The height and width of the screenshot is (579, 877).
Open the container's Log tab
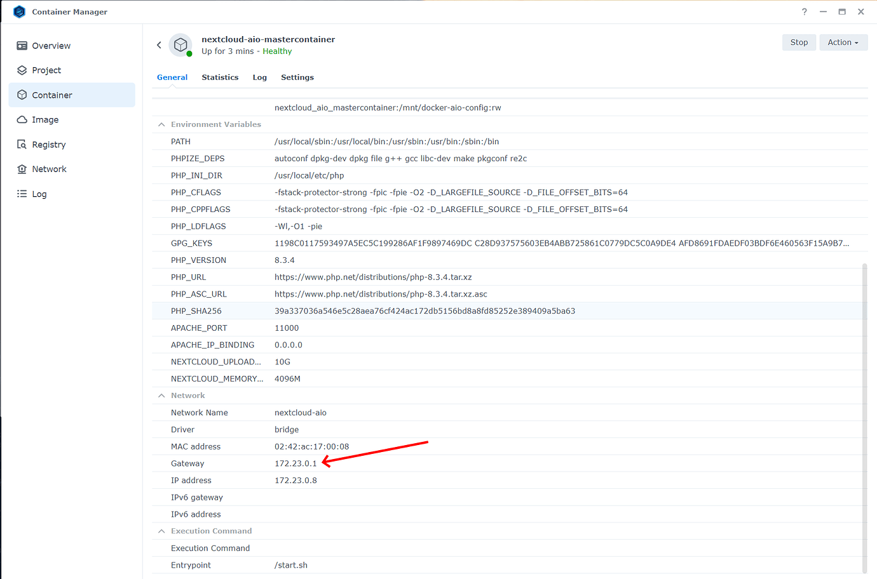point(259,77)
